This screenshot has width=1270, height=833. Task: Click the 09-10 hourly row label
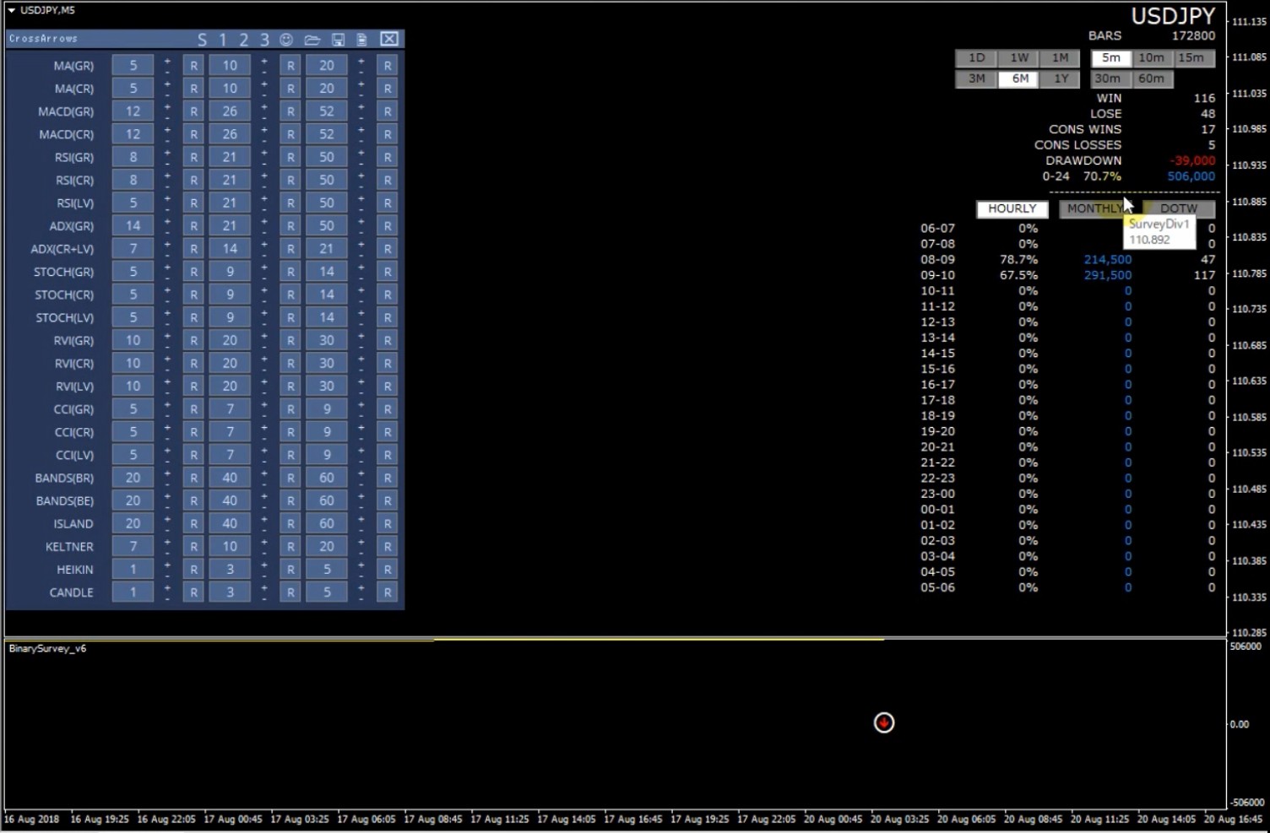coord(937,275)
